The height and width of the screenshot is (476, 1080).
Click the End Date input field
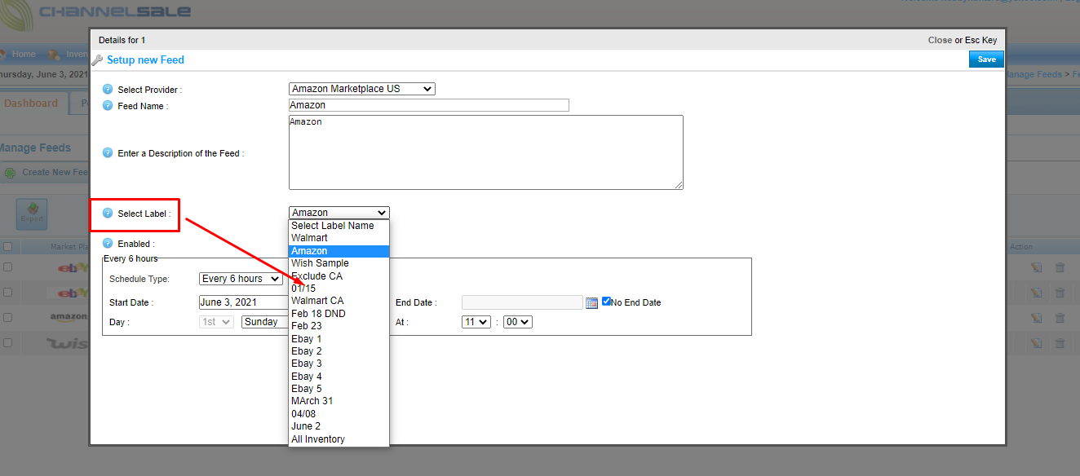click(522, 302)
